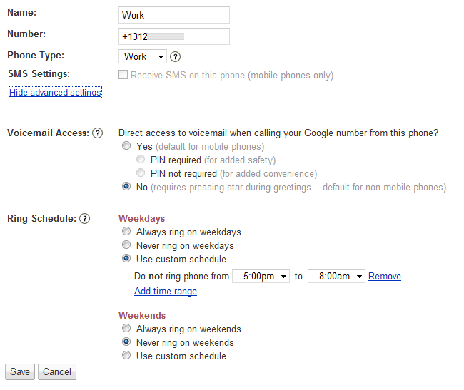Image resolution: width=464 pixels, height=390 pixels.
Task: Click Hide advanced settings link
Action: (x=56, y=93)
